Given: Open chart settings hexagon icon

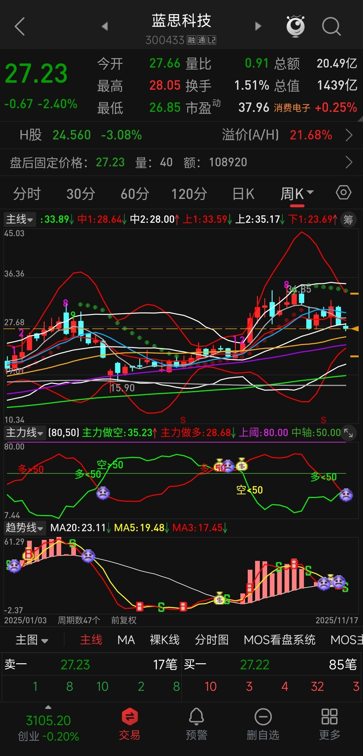Looking at the screenshot, I should 344,193.
